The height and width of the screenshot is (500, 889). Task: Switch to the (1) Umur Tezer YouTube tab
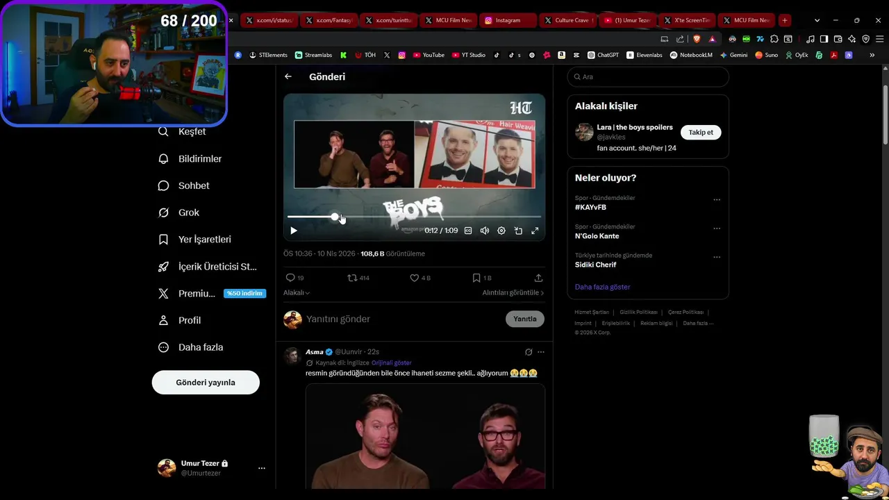(626, 20)
